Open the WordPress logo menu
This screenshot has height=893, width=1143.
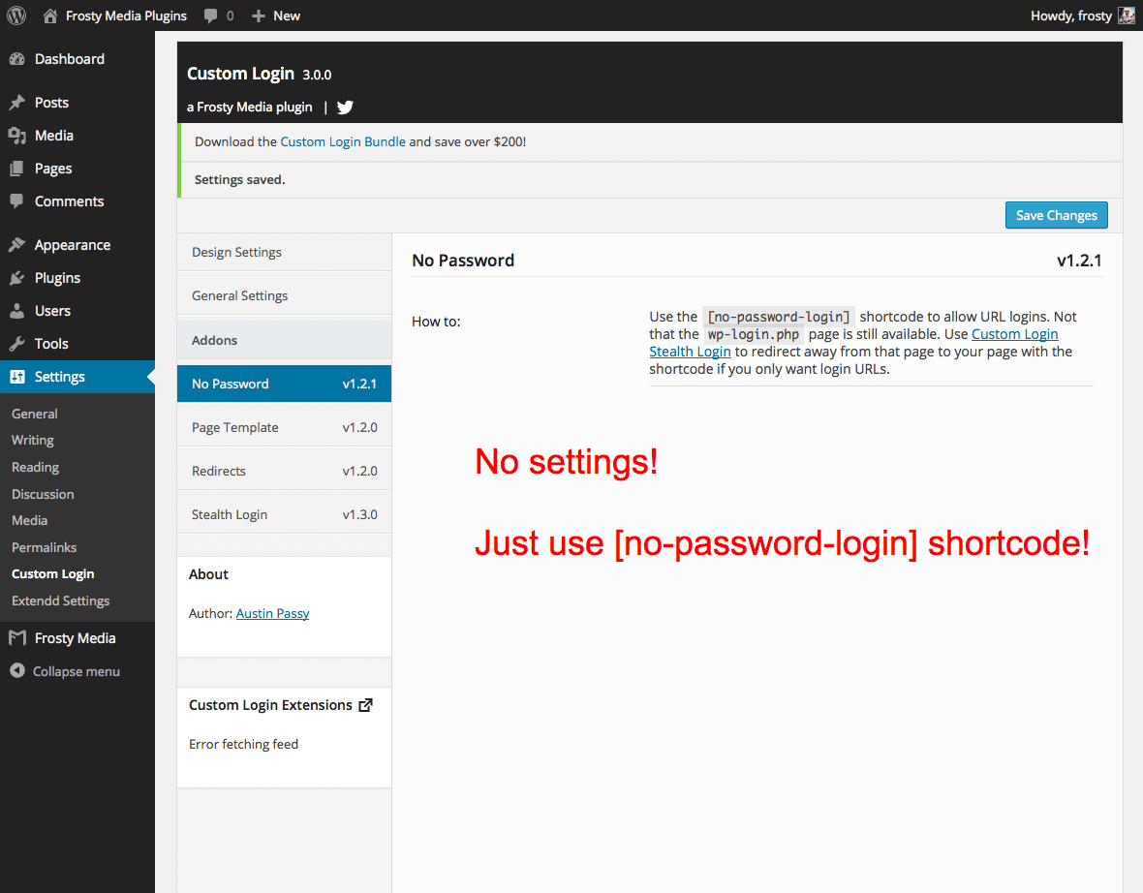point(16,15)
